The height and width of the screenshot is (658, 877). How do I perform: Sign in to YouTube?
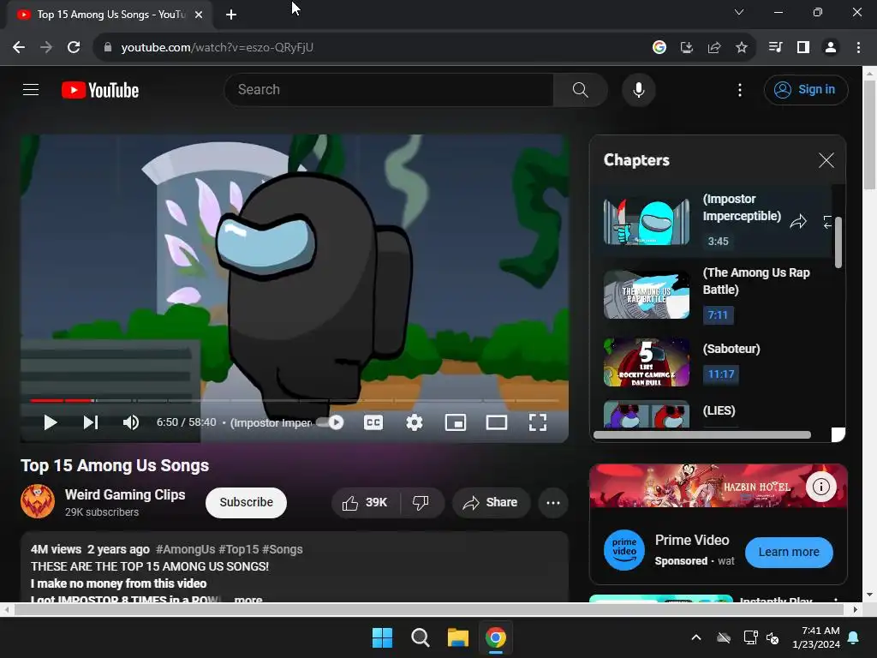pyautogui.click(x=805, y=89)
